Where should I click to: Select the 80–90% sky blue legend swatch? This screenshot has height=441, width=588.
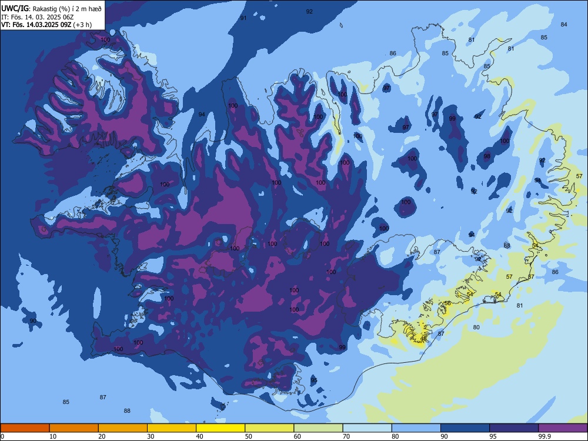416,428
